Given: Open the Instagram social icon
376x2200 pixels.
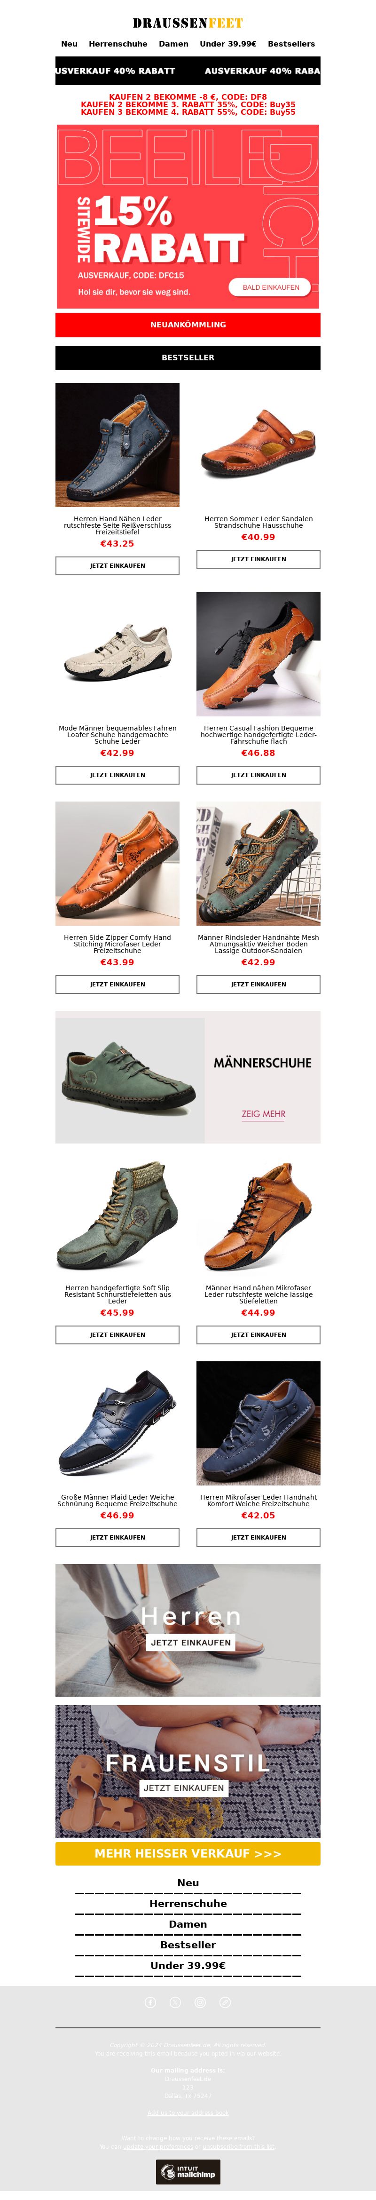Looking at the screenshot, I should pos(199,2002).
